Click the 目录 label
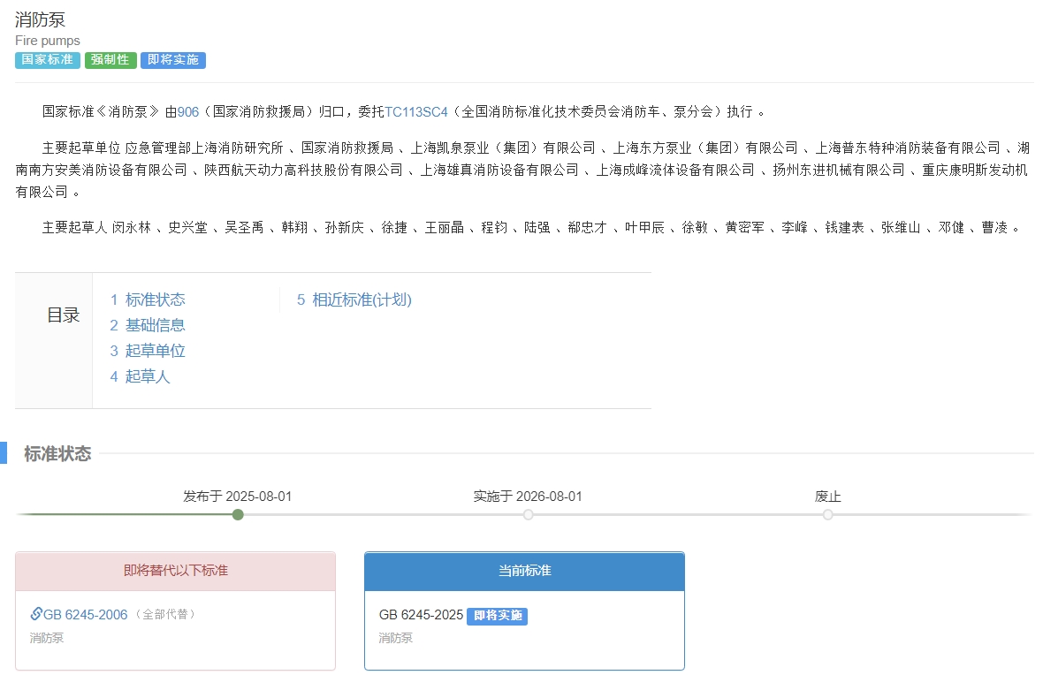The image size is (1043, 675). [x=64, y=315]
